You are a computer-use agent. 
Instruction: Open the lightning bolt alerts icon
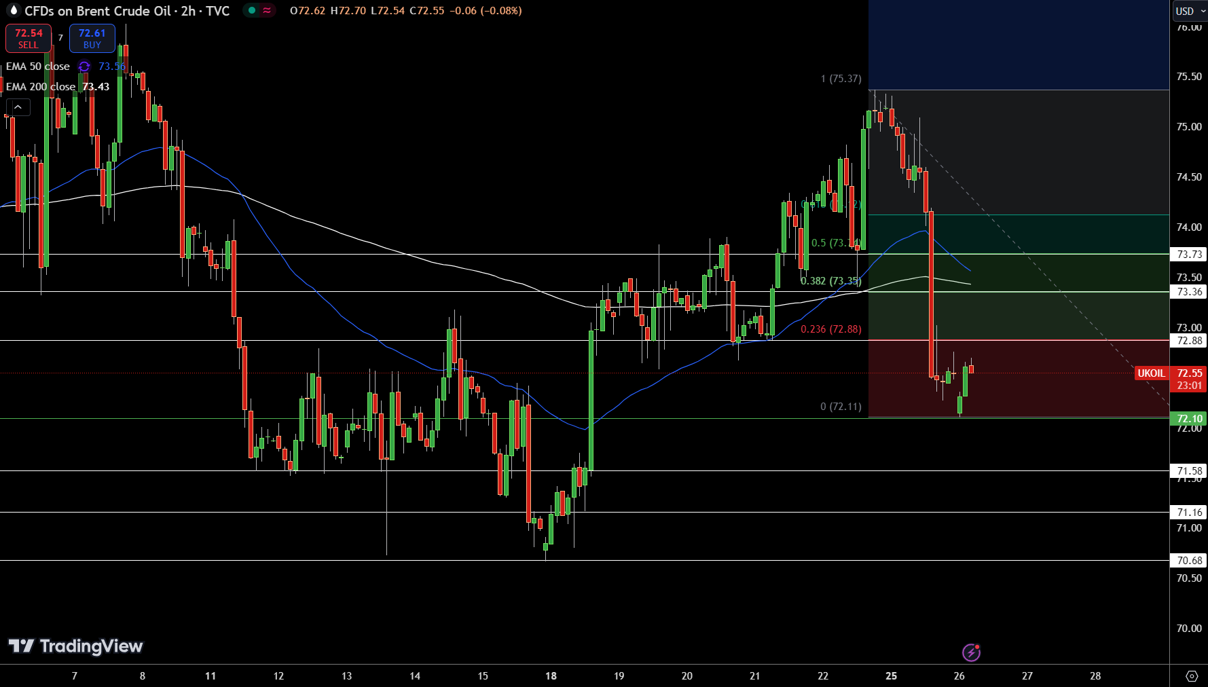tap(971, 652)
